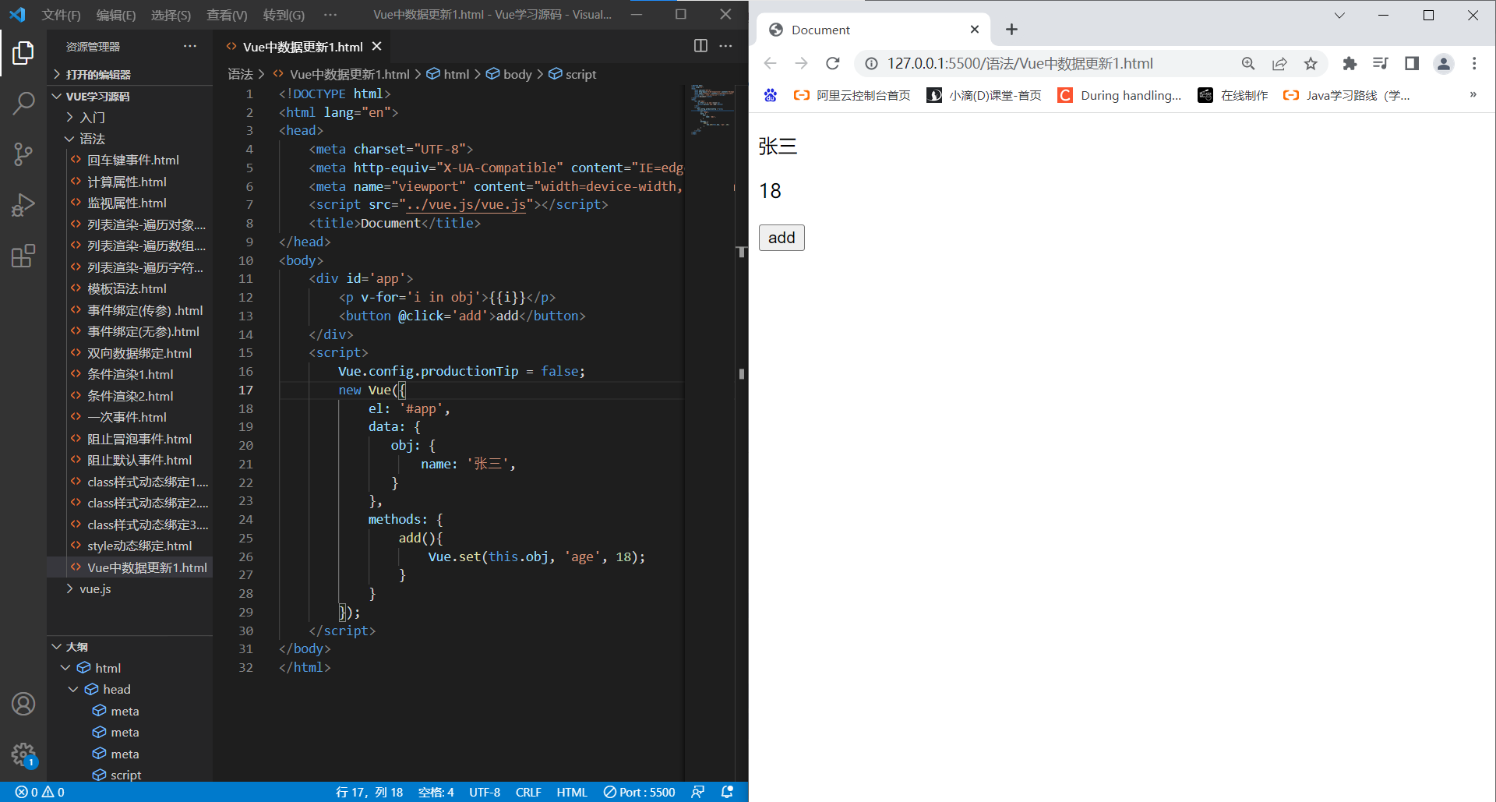Switch to the Document browser tab

click(x=873, y=30)
